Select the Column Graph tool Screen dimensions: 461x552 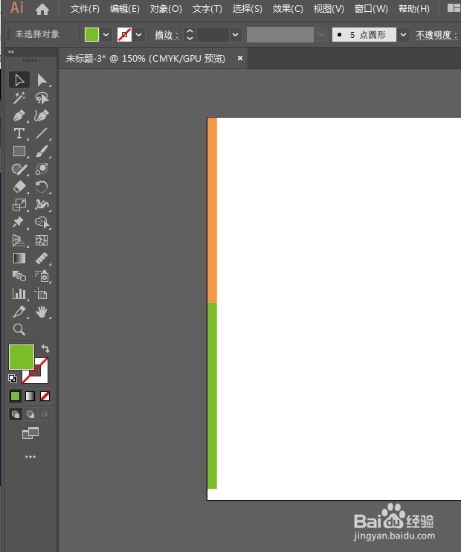coord(19,294)
